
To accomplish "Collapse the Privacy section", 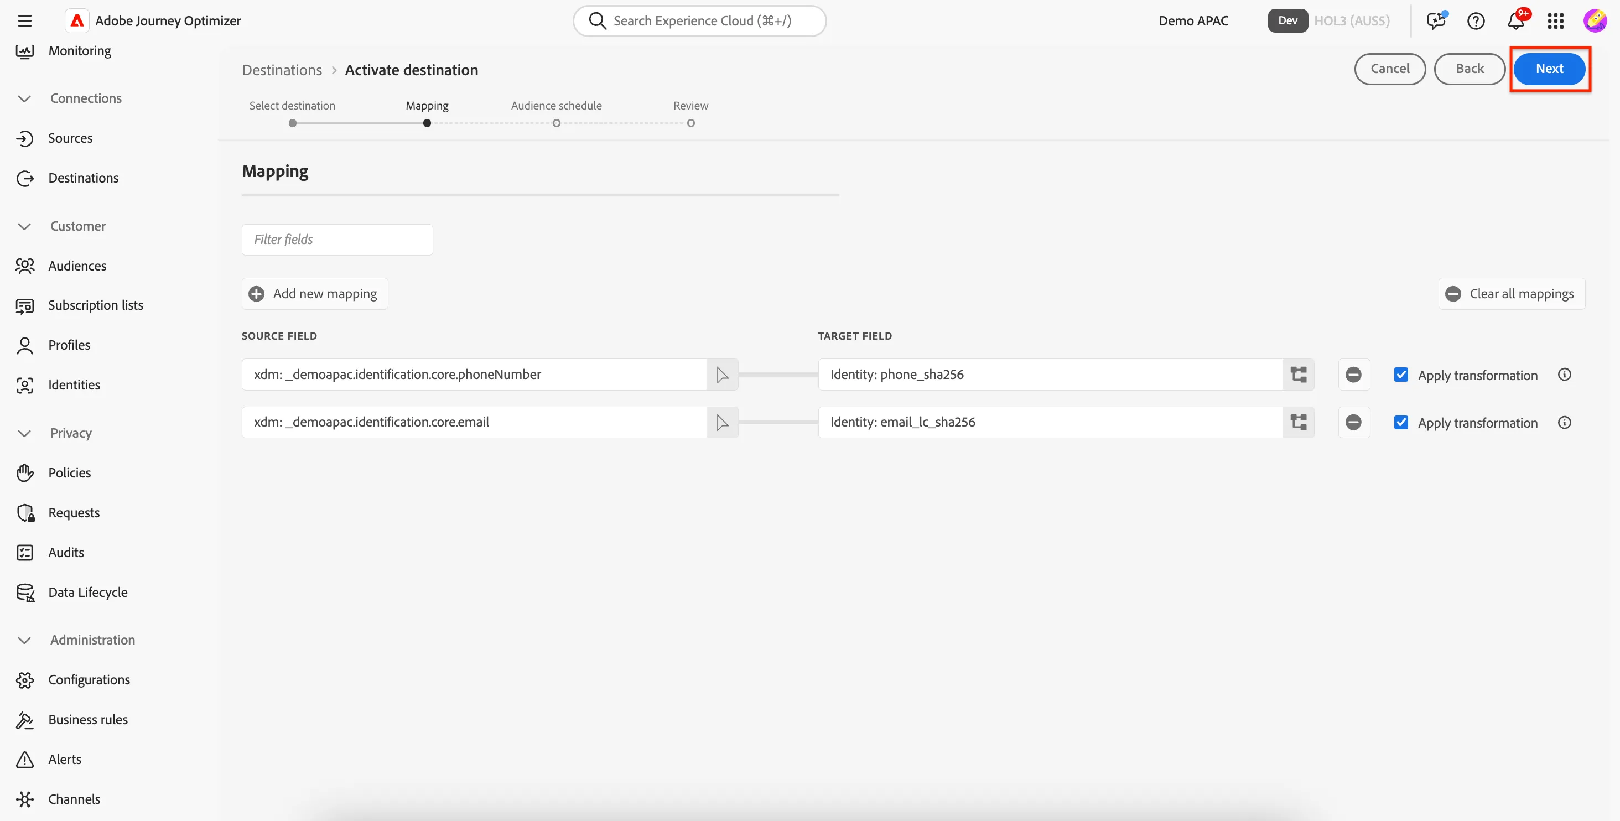I will tap(24, 433).
